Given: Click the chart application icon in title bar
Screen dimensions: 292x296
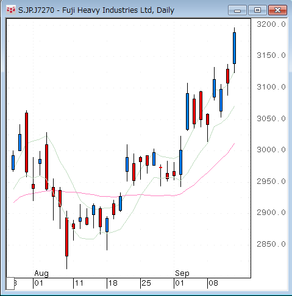Looking at the screenshot, I should 10,10.
